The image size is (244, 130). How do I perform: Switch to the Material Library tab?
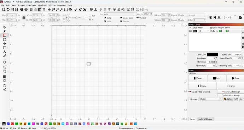pyautogui.click(x=205, y=119)
